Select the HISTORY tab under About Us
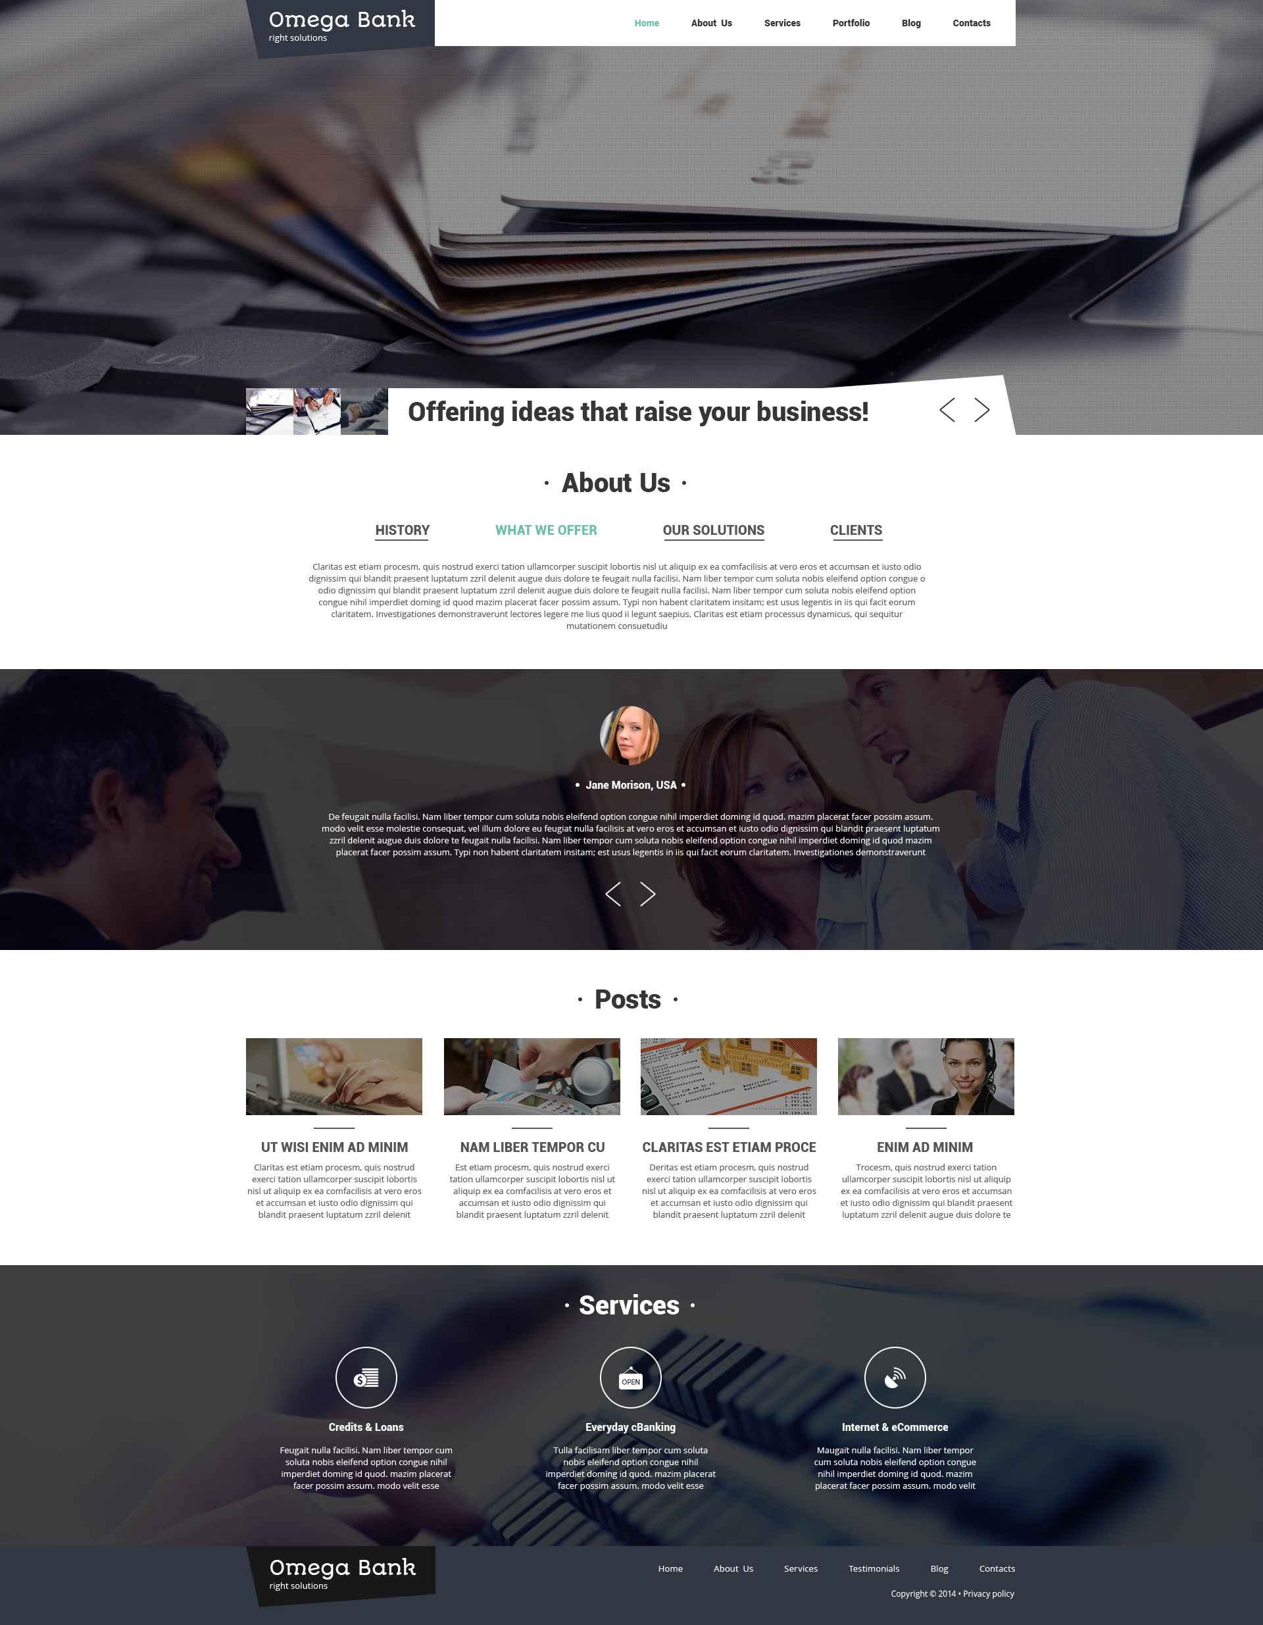Image resolution: width=1263 pixels, height=1625 pixels. coord(401,530)
